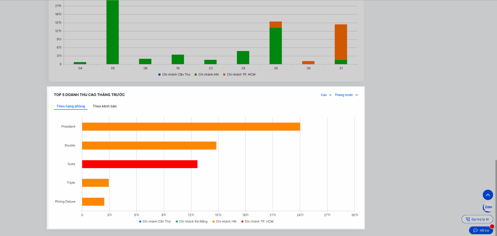Click the green segment of day 26 column

(x=276, y=46)
